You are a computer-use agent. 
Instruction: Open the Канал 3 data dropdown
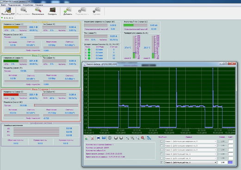[x=191, y=150]
